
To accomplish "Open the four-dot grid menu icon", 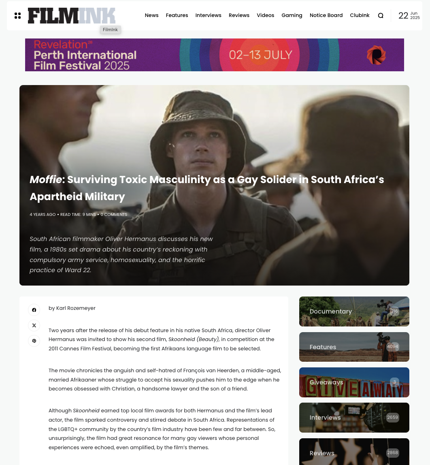I will pyautogui.click(x=17, y=16).
